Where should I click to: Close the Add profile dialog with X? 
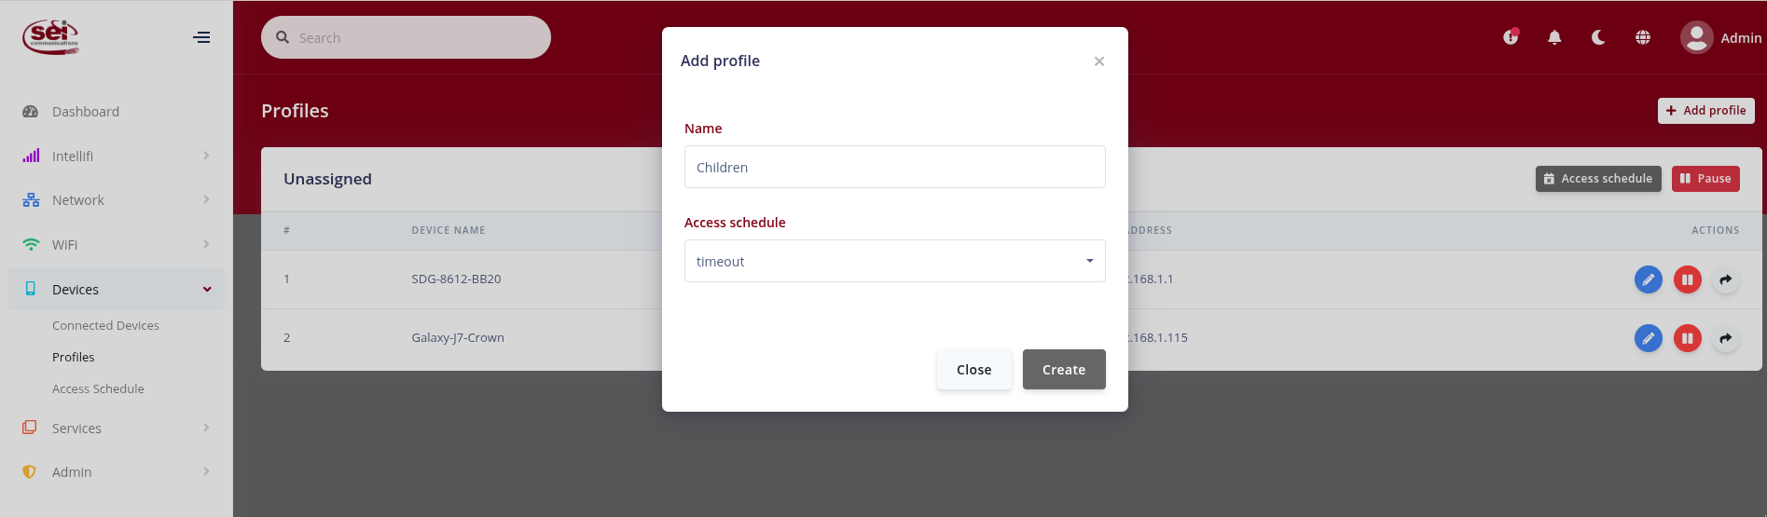(1099, 61)
